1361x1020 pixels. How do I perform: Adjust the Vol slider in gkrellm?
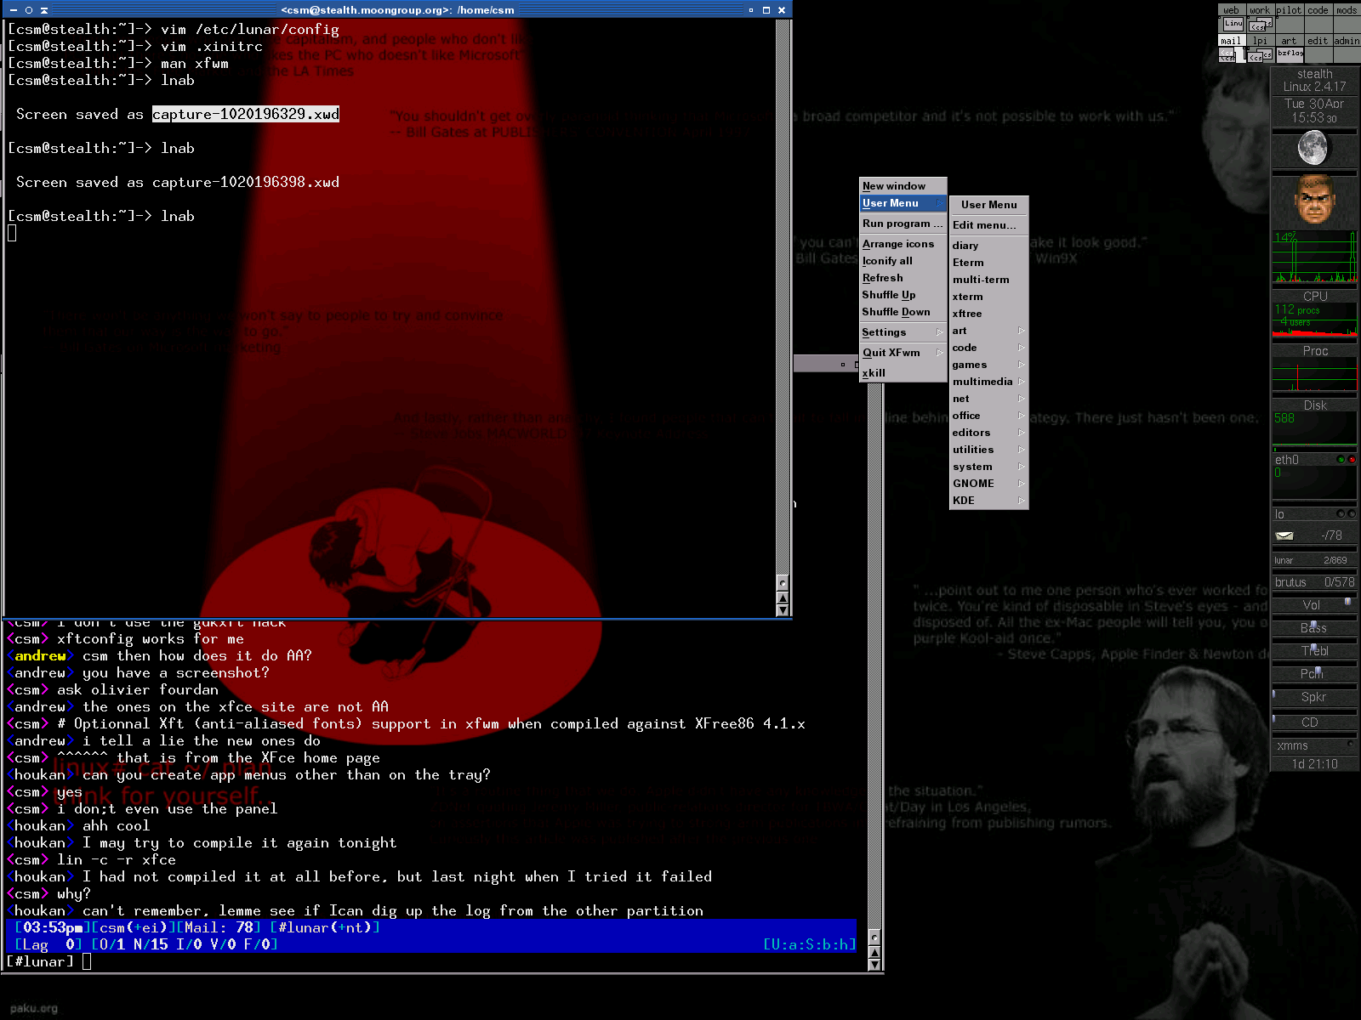coord(1347,603)
